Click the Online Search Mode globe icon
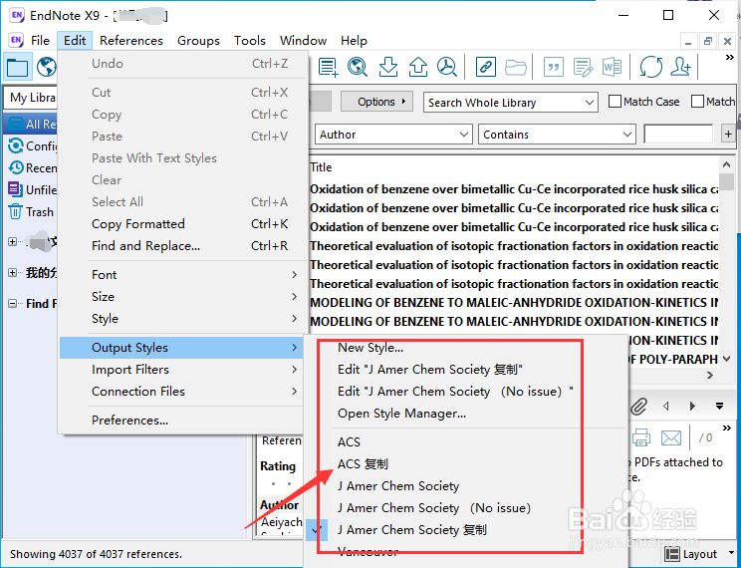741x568 pixels. [x=46, y=67]
